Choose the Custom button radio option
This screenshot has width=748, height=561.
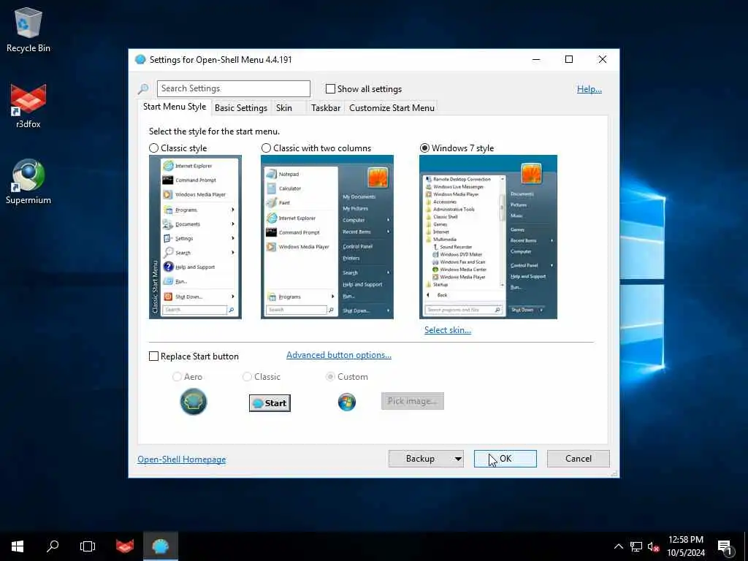click(330, 377)
